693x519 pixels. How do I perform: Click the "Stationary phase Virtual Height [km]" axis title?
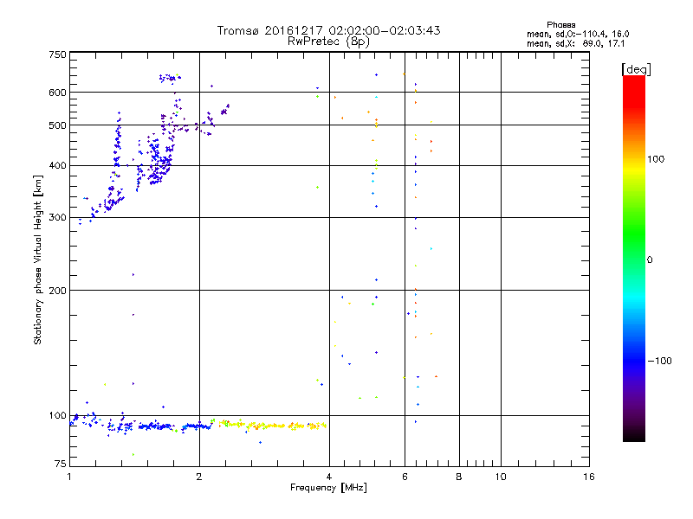38,259
